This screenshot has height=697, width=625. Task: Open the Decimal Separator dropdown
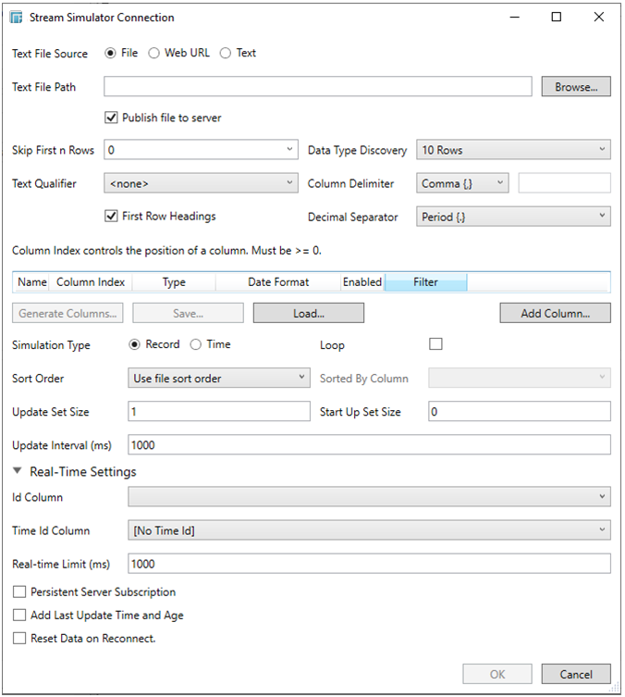pos(513,217)
